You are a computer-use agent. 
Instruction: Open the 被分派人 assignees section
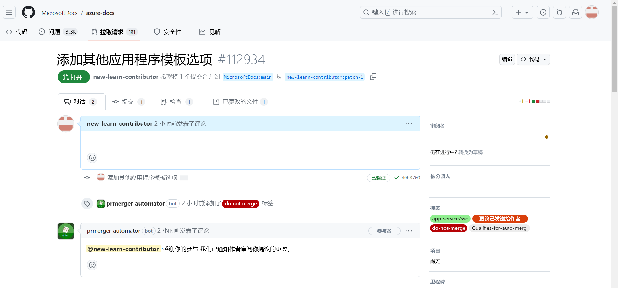(440, 176)
